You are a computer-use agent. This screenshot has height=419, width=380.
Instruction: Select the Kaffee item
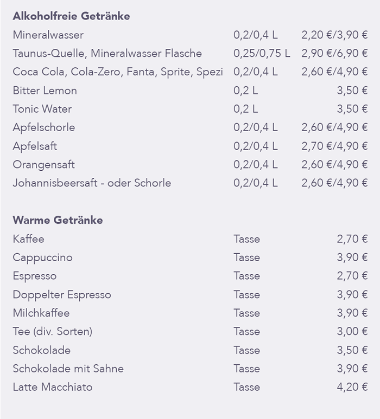click(29, 239)
